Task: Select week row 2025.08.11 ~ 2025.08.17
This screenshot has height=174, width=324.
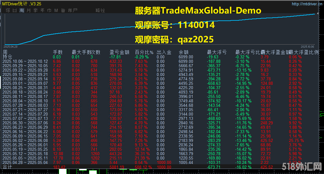Action: (x=25, y=97)
